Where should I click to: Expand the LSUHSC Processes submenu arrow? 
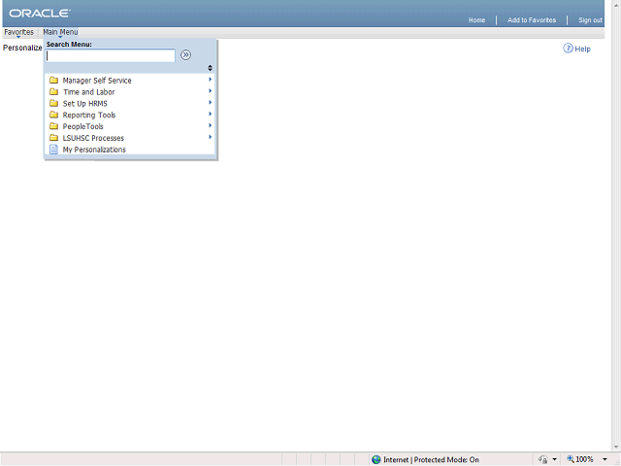click(x=210, y=137)
